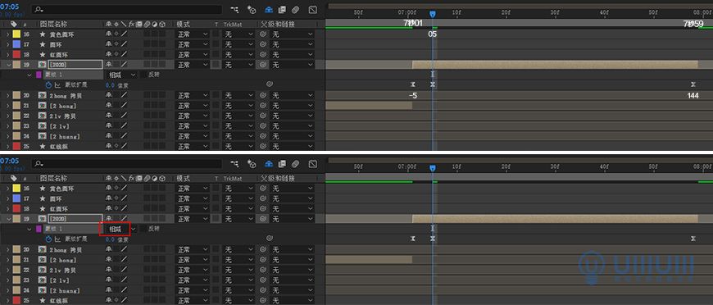Click search field in upper timeline panel
This screenshot has width=713, height=305.
[127, 10]
